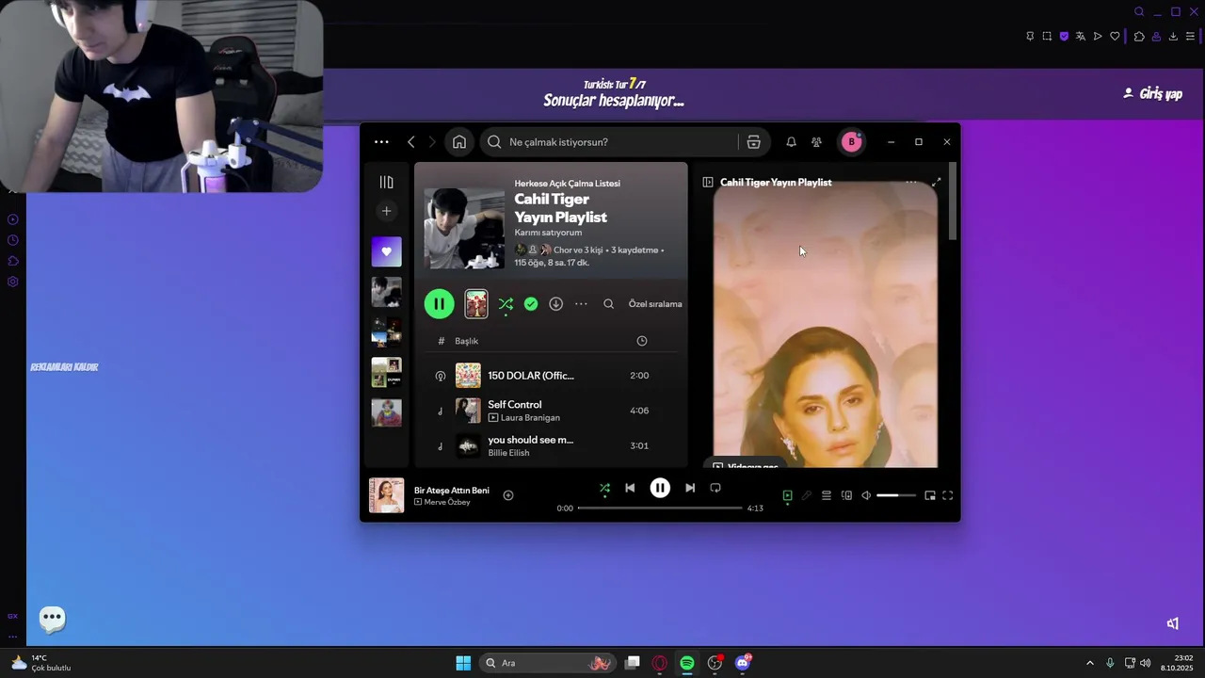Add current song to Liked Songs via plus circle
The width and height of the screenshot is (1205, 678).
tap(508, 495)
